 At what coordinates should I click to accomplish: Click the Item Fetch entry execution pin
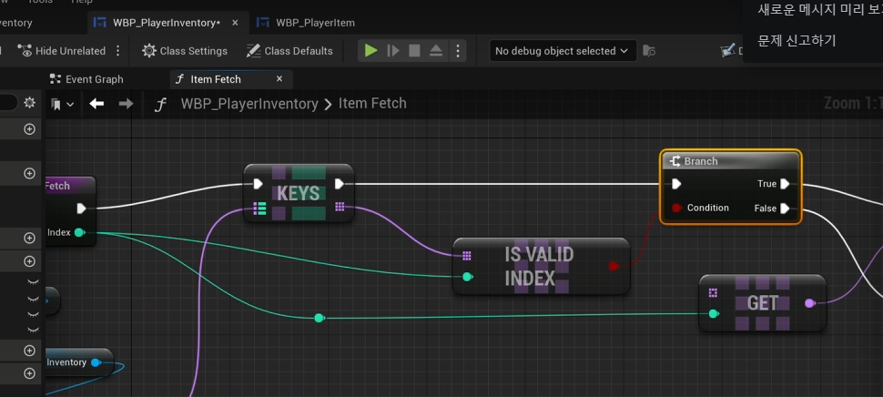coord(81,209)
